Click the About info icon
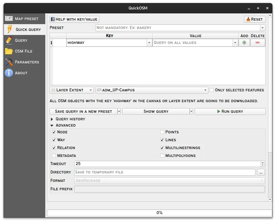This screenshot has width=276, height=222. [8, 73]
